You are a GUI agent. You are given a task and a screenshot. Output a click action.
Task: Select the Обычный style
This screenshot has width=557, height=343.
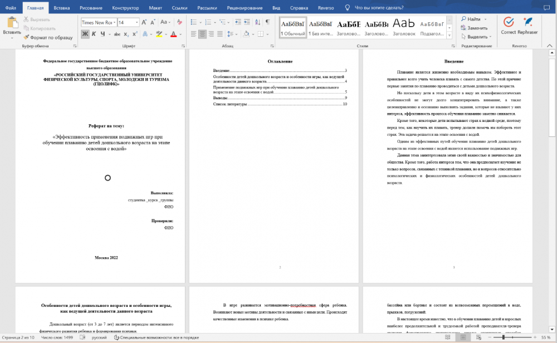coord(293,28)
